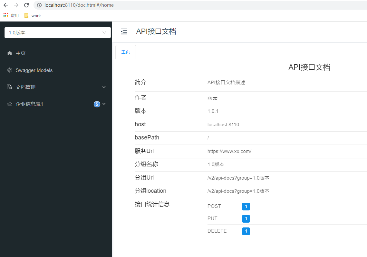Click the 接口统计信息 label

[x=152, y=204]
